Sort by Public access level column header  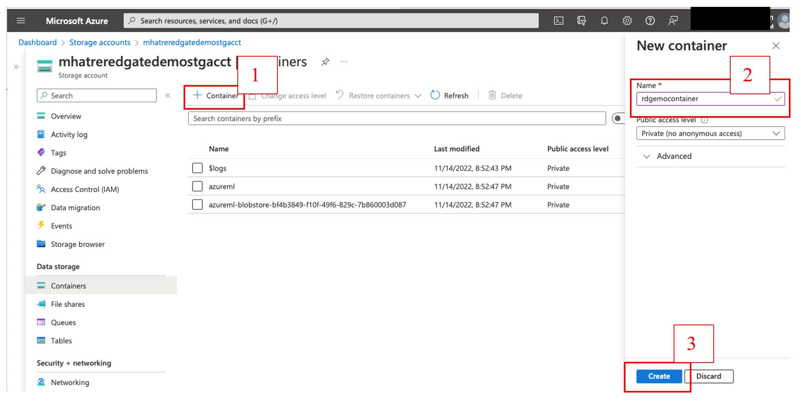(578, 149)
